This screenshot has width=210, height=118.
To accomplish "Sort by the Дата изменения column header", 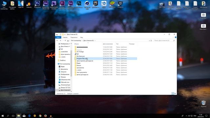I will [108, 44].
